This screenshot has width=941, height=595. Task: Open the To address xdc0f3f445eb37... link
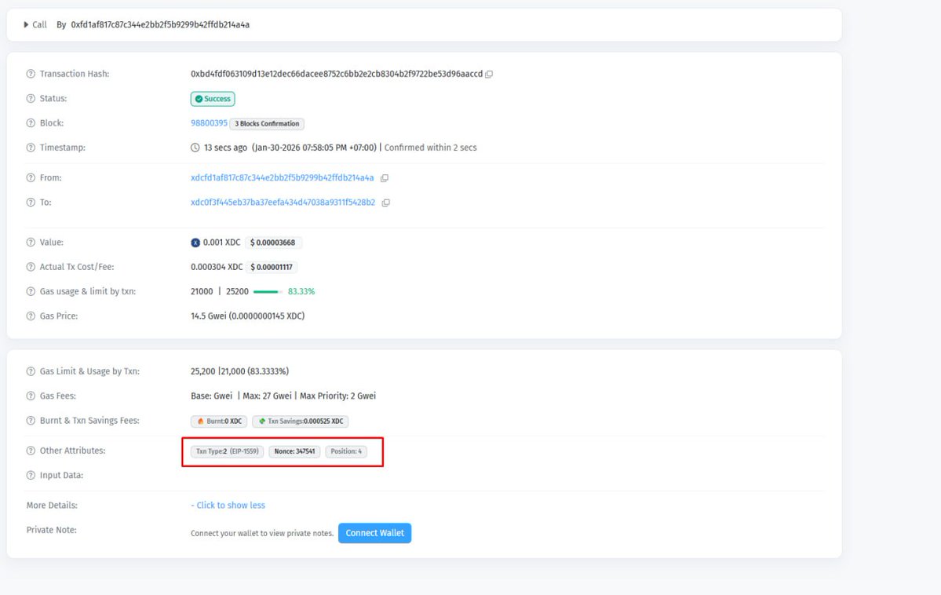[x=283, y=203]
